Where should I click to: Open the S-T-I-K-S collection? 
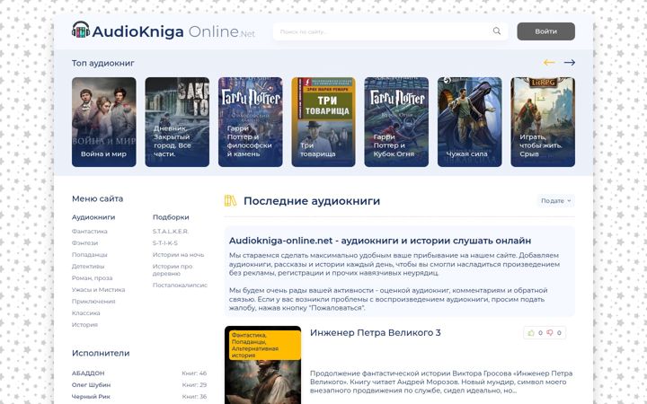[165, 242]
